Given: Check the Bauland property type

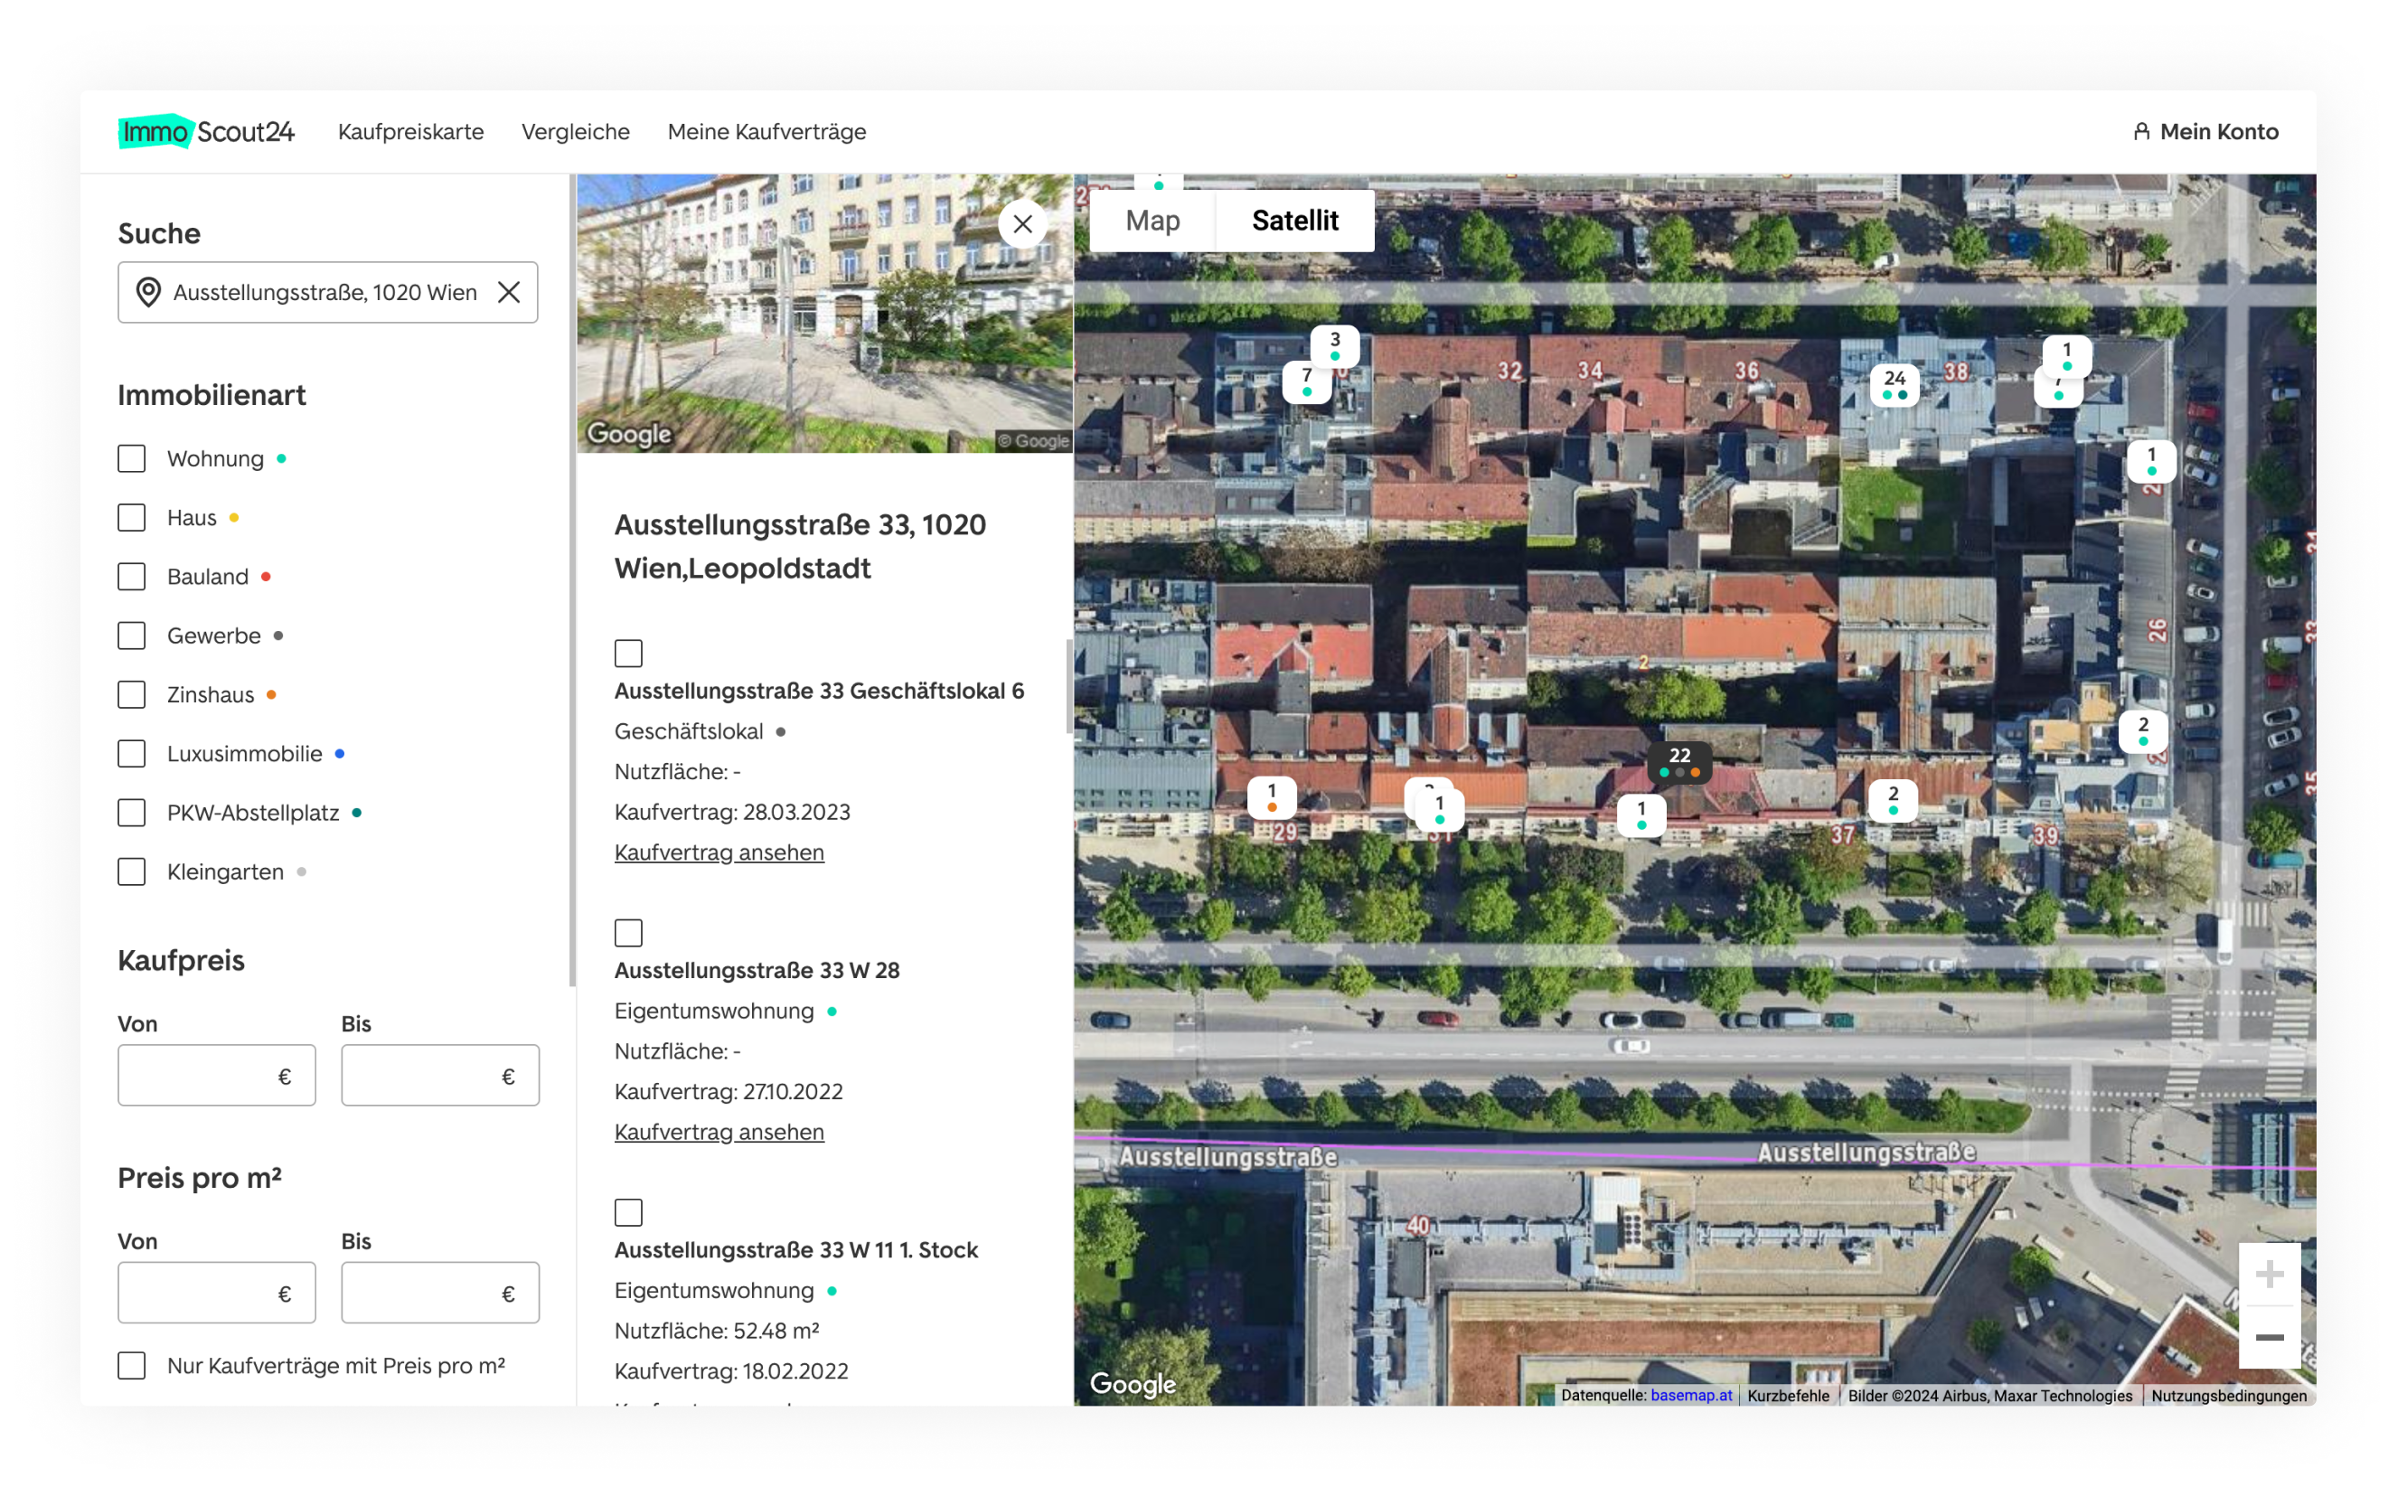Looking at the screenshot, I should coord(132,576).
